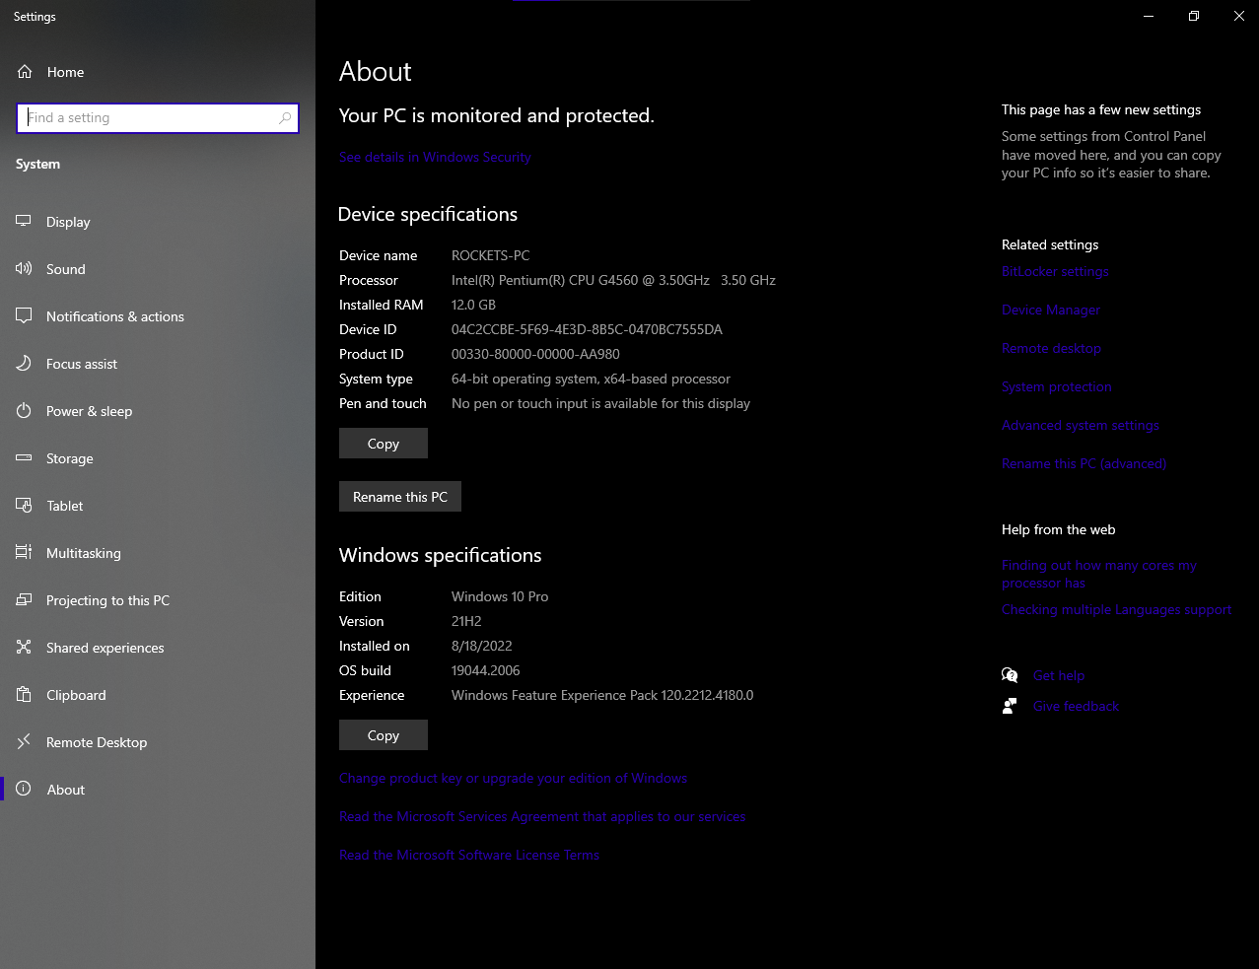Viewport: 1259px width, 969px height.
Task: Click Change product key or upgrade link
Action: (x=513, y=778)
